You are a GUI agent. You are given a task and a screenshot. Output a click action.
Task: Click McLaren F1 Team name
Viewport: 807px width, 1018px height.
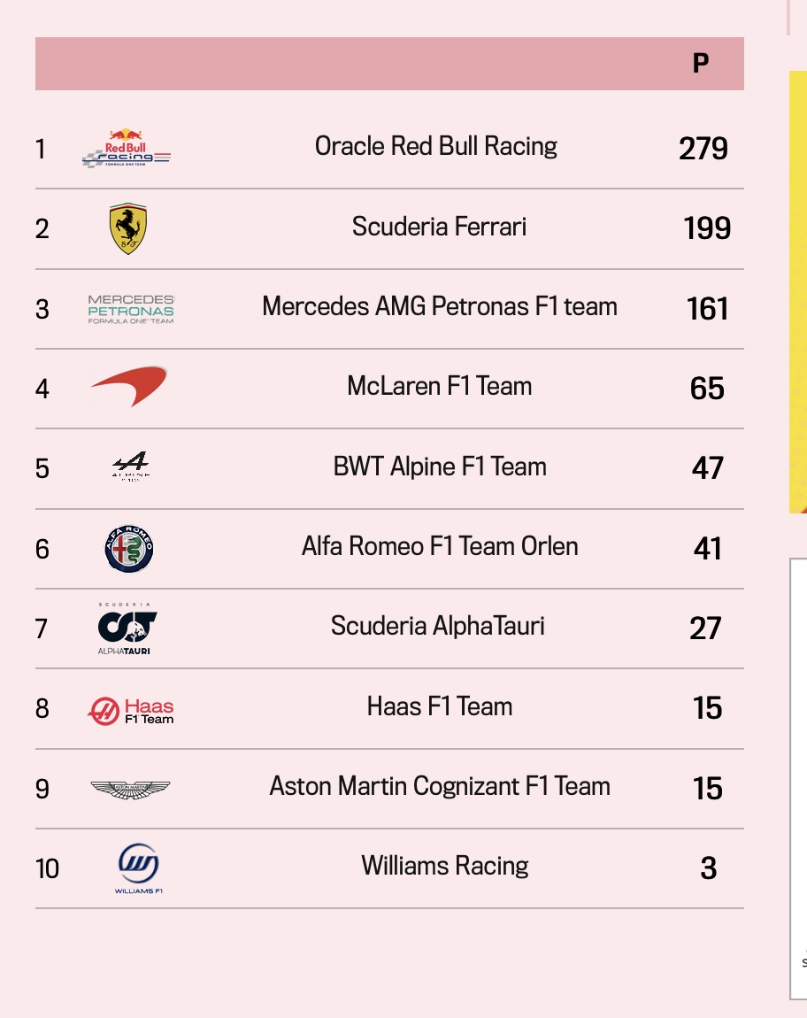coord(440,386)
